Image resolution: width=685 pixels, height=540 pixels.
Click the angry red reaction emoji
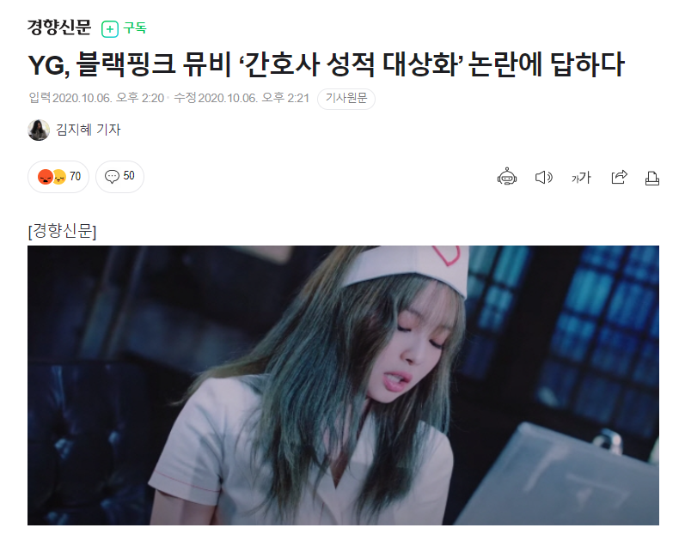pyautogui.click(x=45, y=176)
